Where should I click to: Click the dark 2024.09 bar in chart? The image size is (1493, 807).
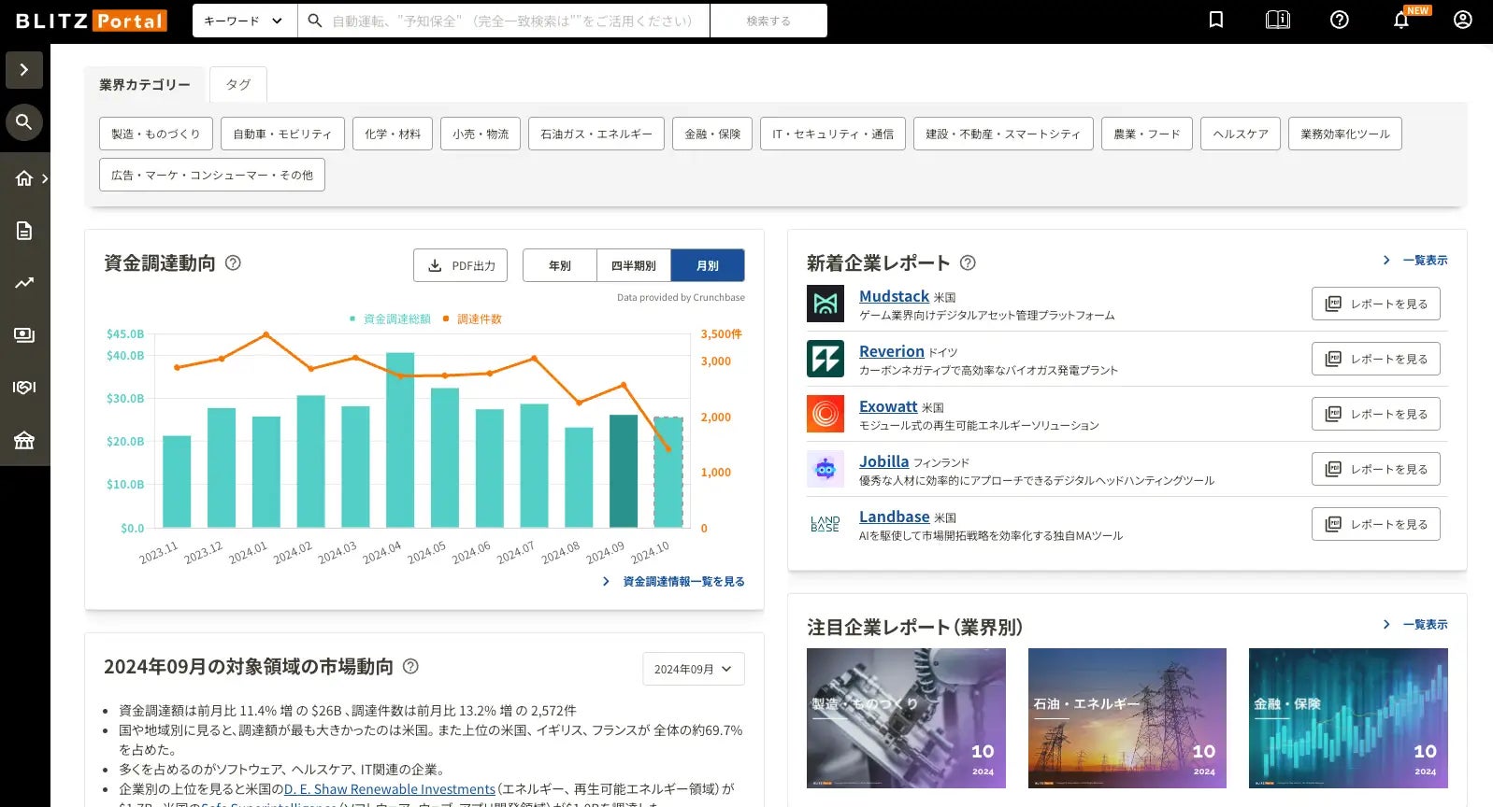(624, 472)
